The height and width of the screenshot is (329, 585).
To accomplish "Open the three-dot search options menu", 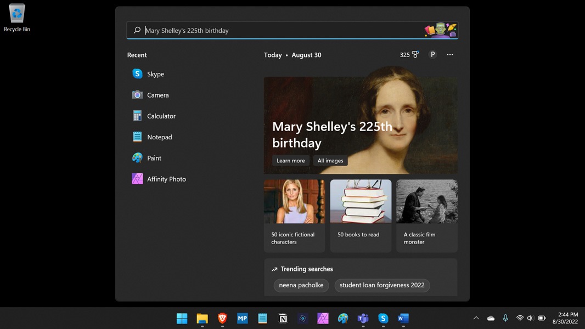I will click(x=450, y=55).
